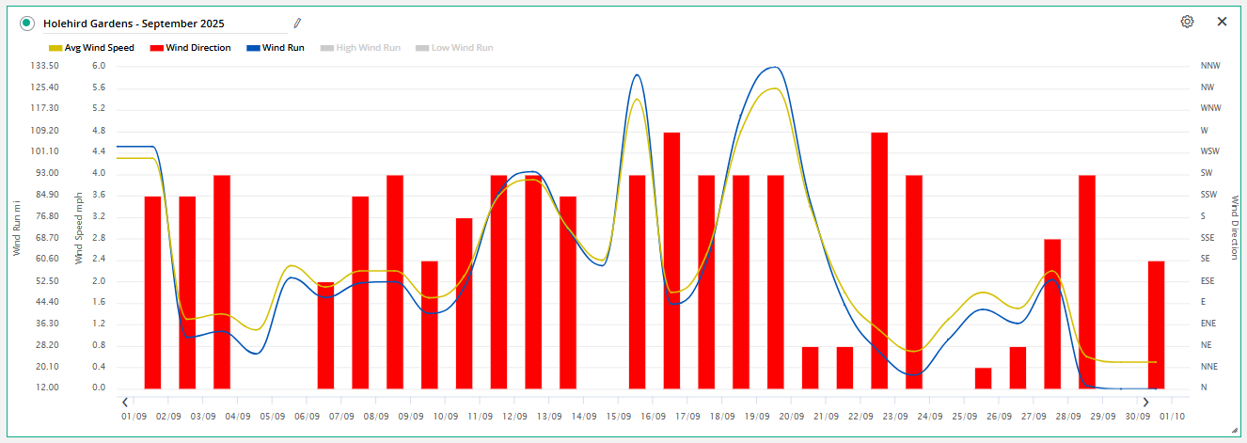
Task: Click the 15/09 date label on the x-axis
Action: [619, 416]
